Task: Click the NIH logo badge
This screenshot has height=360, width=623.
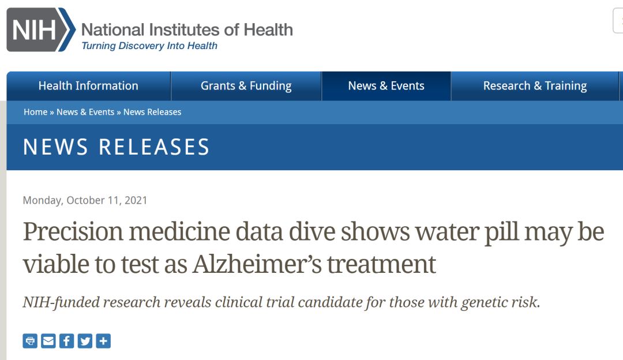Action: click(x=40, y=31)
